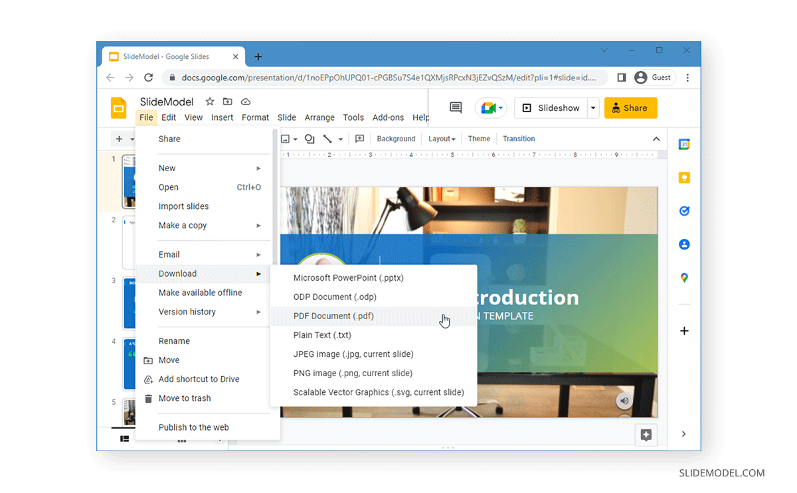The width and height of the screenshot is (797, 493).
Task: Download PNG image of current slide
Action: (x=374, y=373)
